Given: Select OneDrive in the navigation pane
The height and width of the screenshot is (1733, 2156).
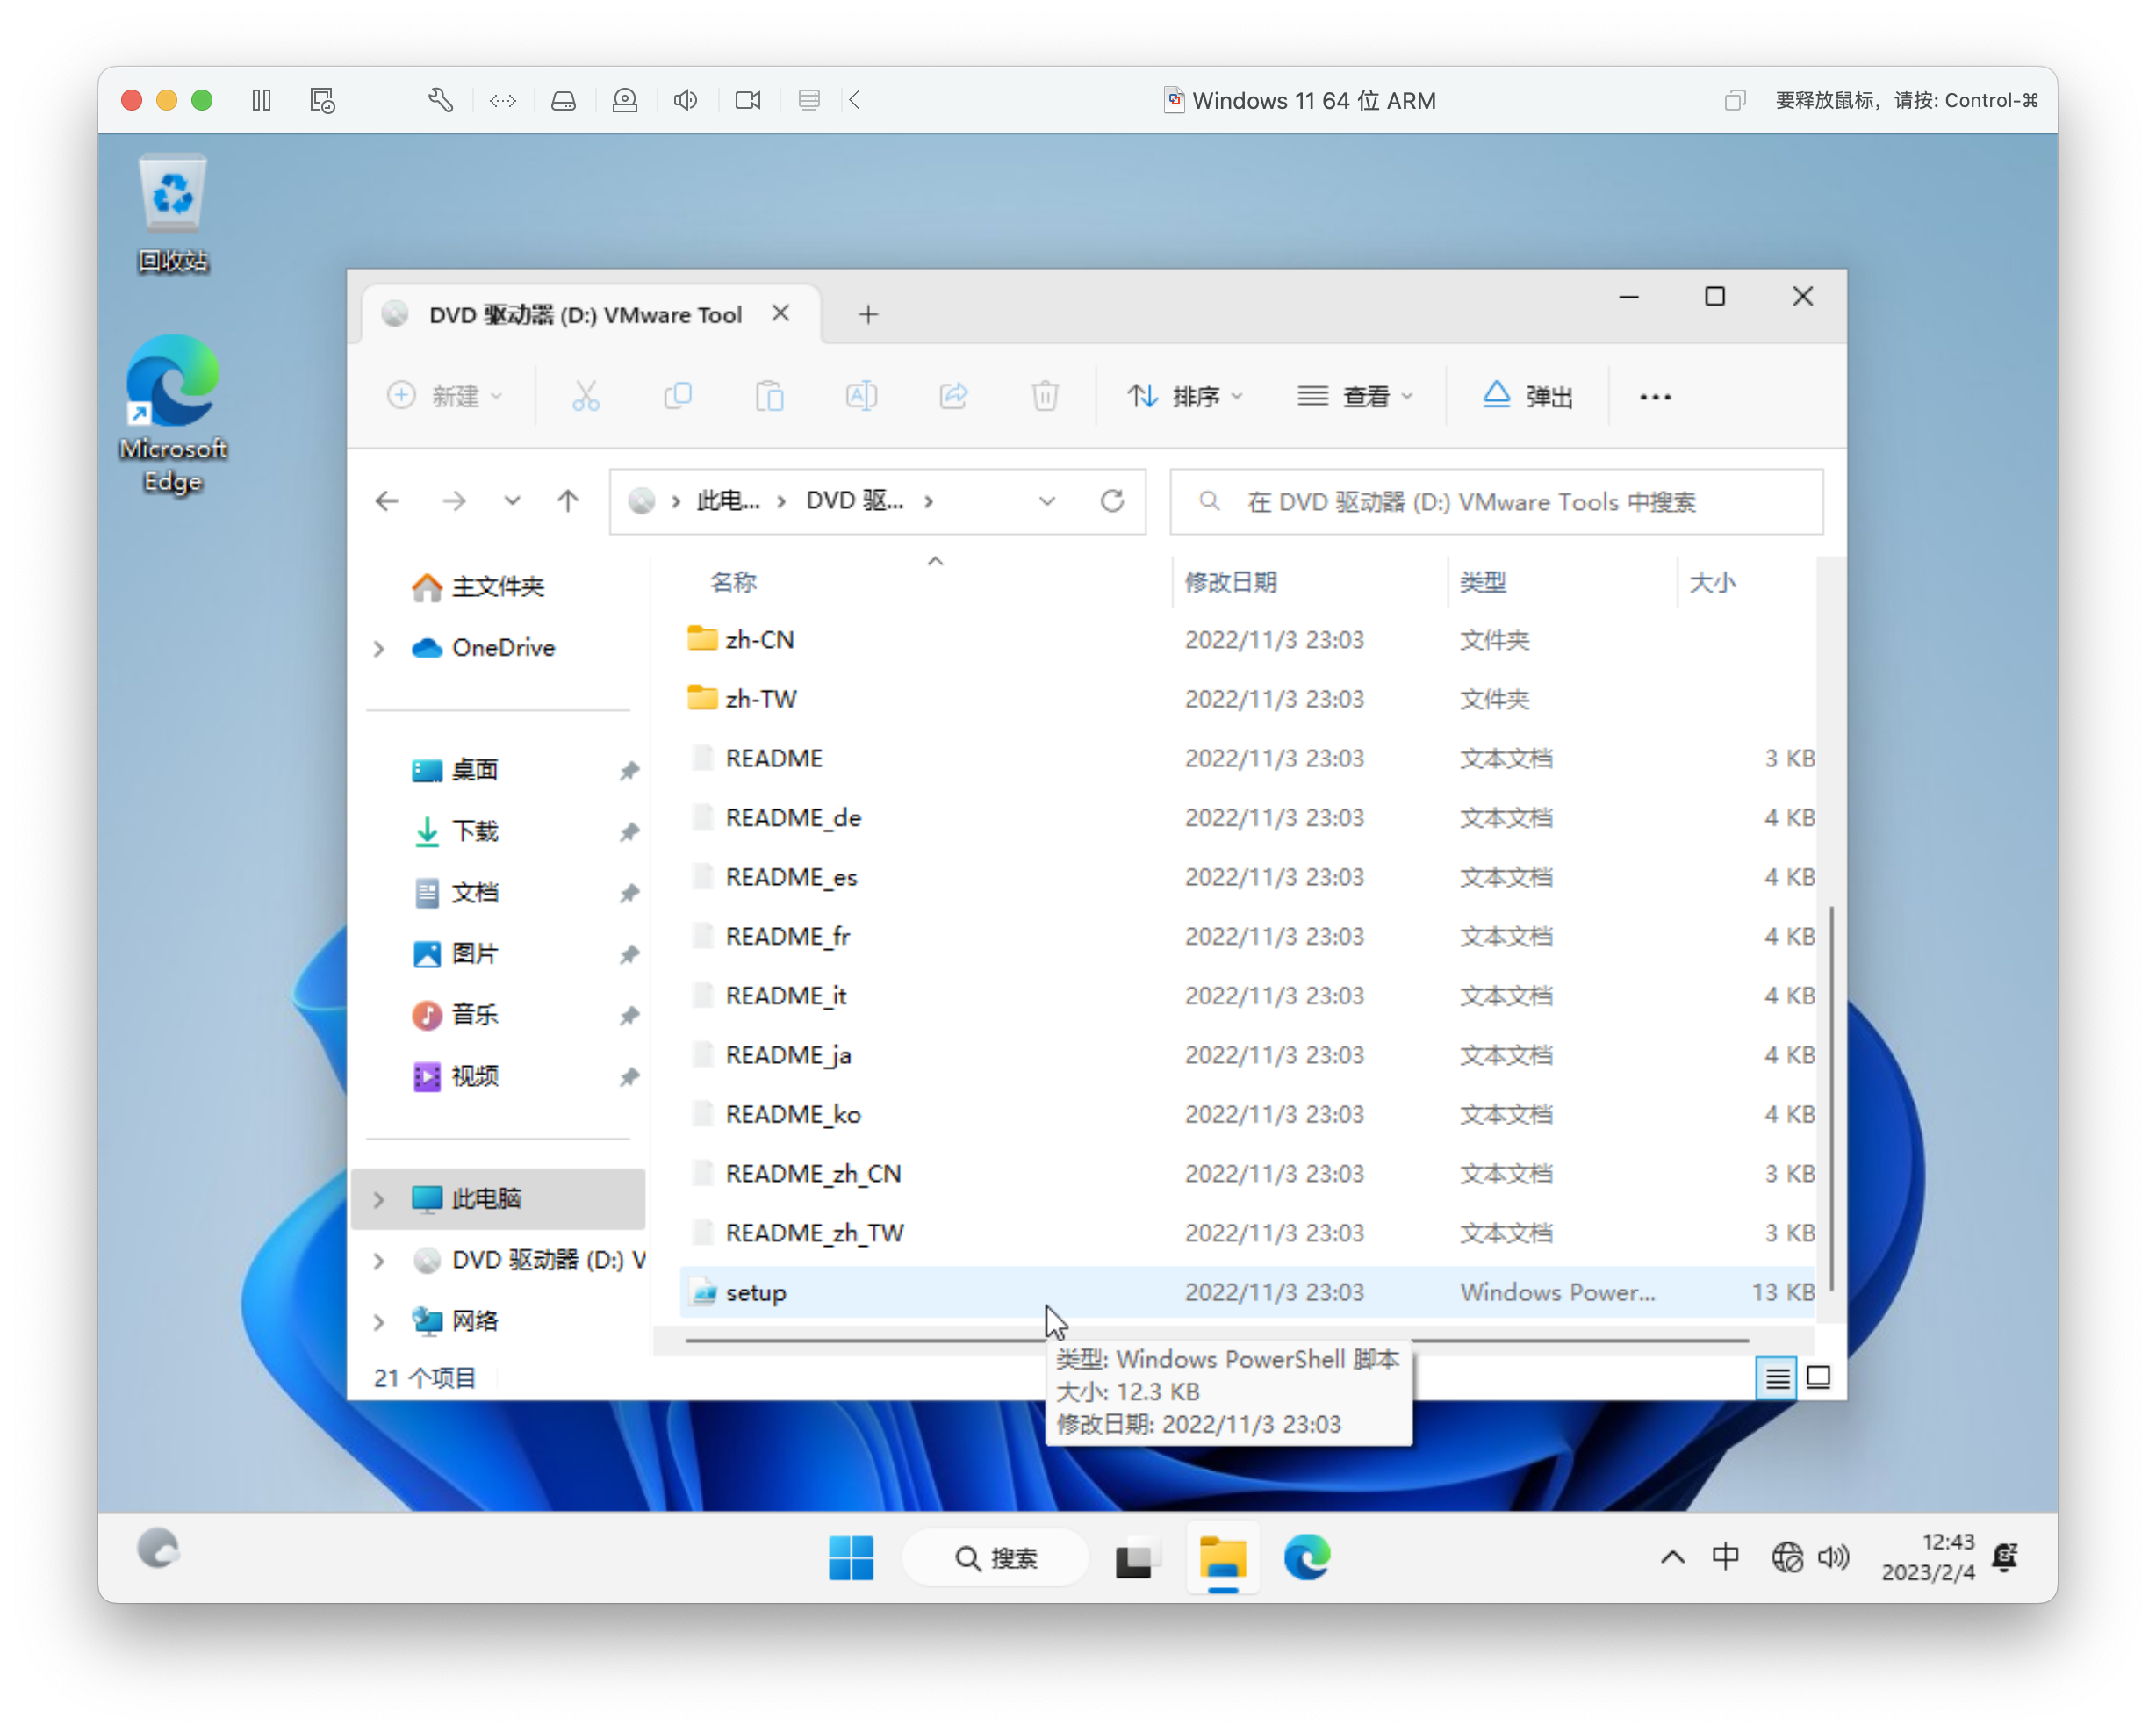Looking at the screenshot, I should (x=502, y=647).
